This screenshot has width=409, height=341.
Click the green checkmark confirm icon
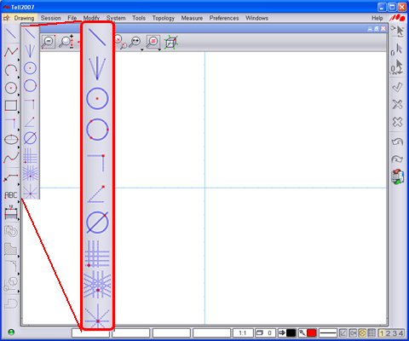click(x=397, y=87)
